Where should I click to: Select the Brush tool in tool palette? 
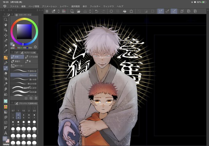[6, 68]
